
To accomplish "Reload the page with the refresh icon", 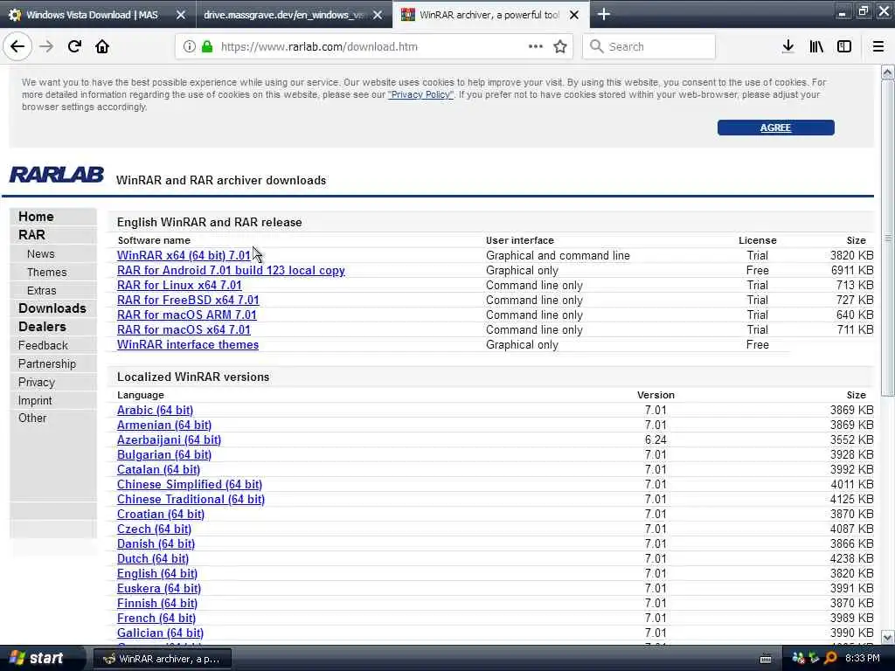I will point(74,47).
